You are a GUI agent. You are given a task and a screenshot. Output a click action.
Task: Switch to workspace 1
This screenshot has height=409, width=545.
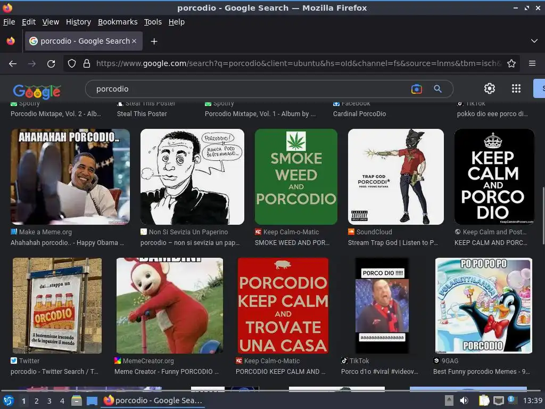pos(23,401)
